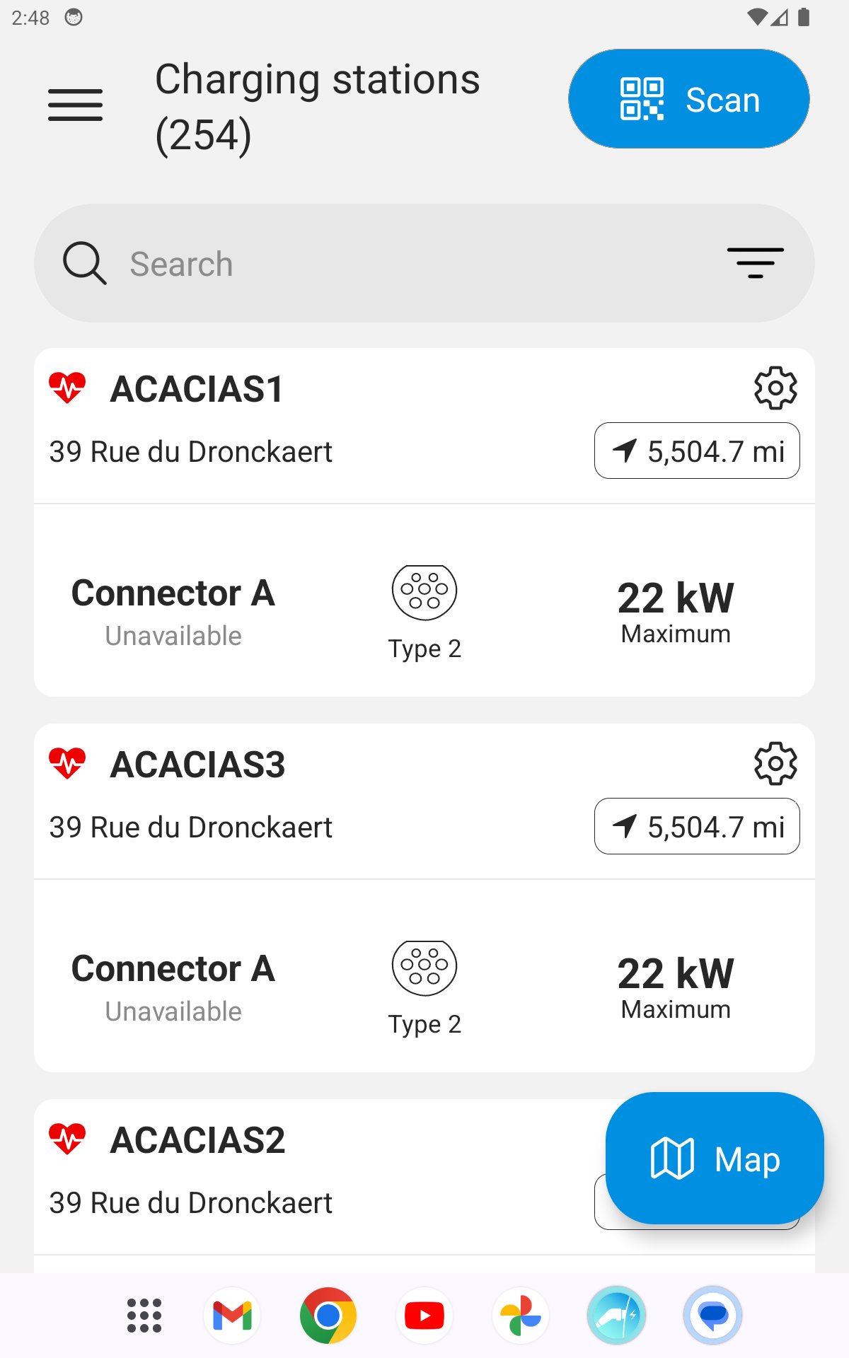Navigate to ACACIAS1 via distance button
849x1358 pixels.
point(697,451)
